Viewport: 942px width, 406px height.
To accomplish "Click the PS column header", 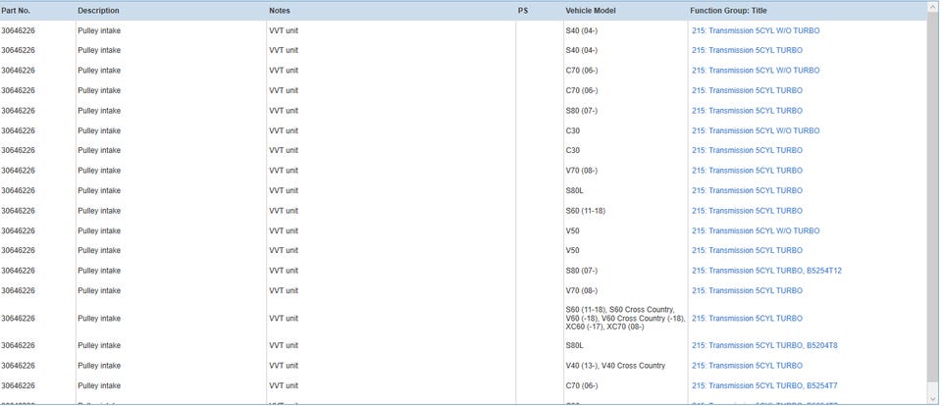I will point(523,11).
